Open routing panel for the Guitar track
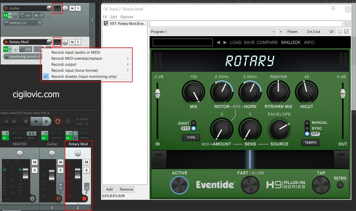The height and width of the screenshot is (211, 356). coord(57,9)
